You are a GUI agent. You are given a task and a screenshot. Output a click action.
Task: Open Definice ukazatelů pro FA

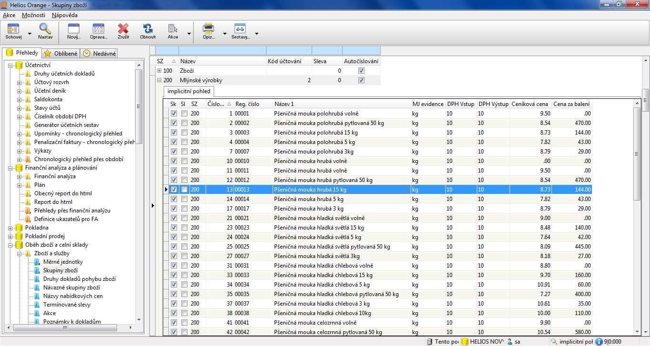pos(66,219)
